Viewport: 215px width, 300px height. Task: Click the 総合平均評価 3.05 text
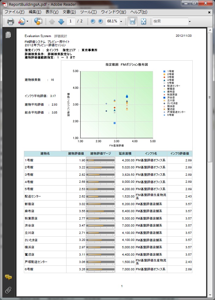tap(41, 113)
